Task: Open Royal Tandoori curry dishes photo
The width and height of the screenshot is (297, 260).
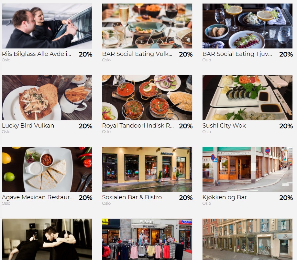Action: (147, 98)
